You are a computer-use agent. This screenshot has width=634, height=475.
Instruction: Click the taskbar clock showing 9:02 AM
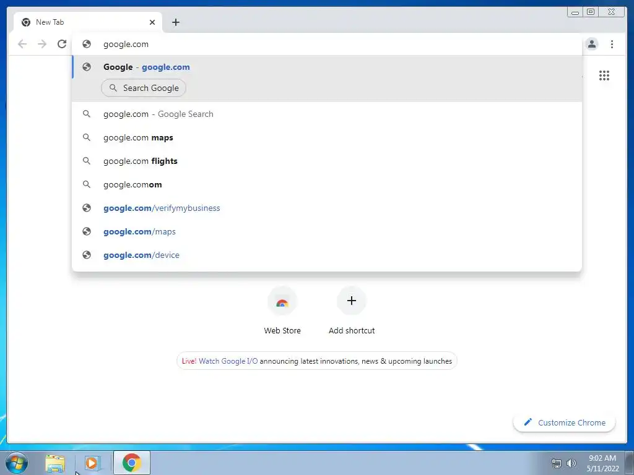pos(602,463)
